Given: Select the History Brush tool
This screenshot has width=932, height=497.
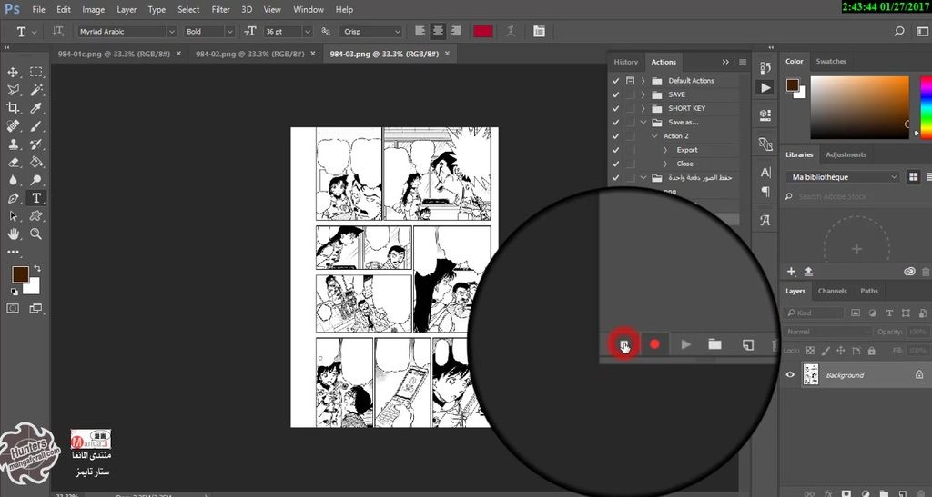Looking at the screenshot, I should point(36,144).
